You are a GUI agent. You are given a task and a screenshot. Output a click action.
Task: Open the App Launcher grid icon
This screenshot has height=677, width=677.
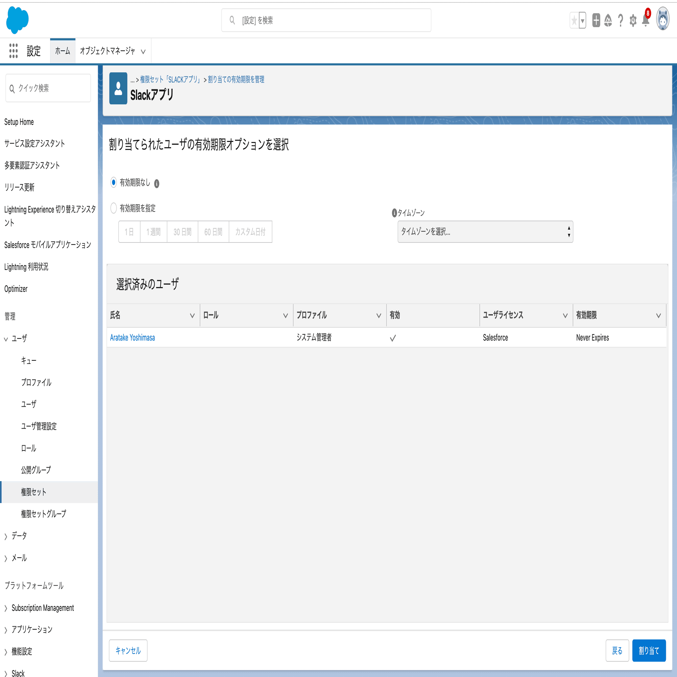[13, 51]
